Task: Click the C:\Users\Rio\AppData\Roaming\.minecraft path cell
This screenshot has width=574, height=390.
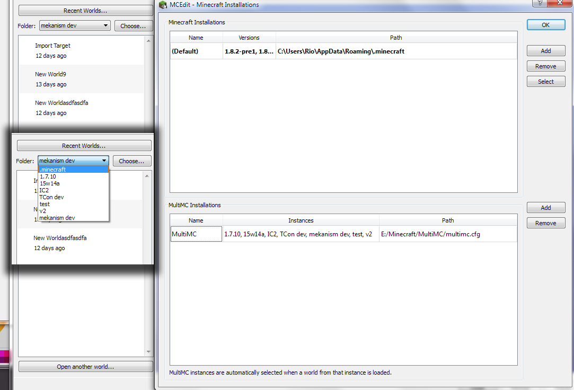Action: [396, 51]
